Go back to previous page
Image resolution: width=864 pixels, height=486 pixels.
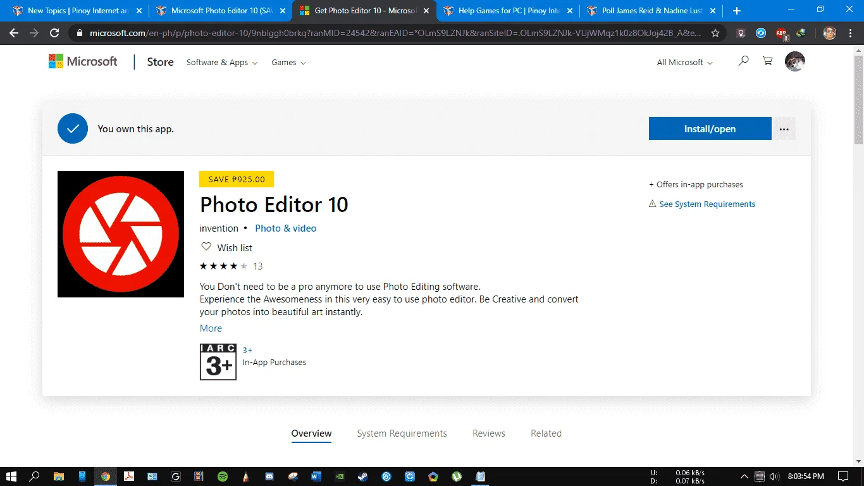14,33
